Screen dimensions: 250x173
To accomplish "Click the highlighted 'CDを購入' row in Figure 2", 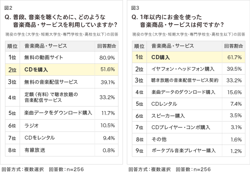I will pos(37,70).
